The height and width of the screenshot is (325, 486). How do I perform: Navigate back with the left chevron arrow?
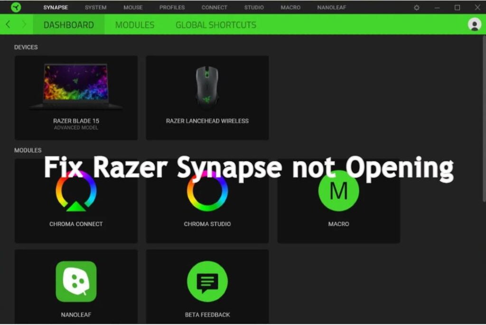[x=7, y=25]
